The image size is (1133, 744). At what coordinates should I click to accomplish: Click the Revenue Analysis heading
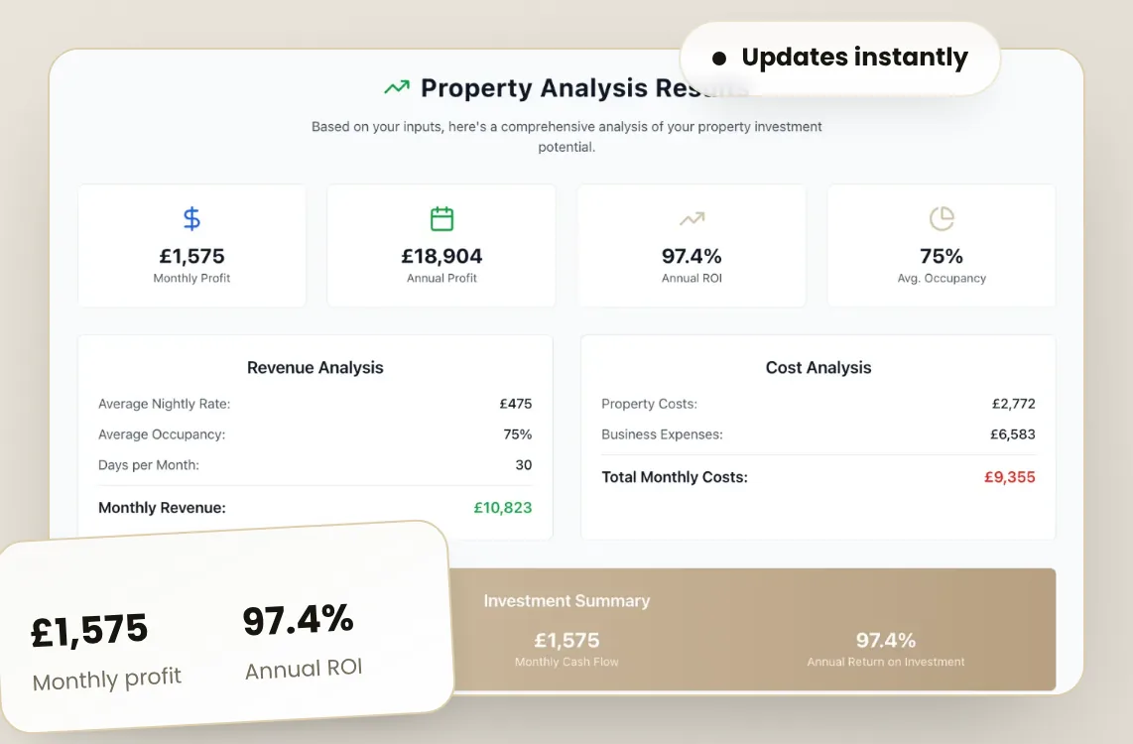(315, 367)
